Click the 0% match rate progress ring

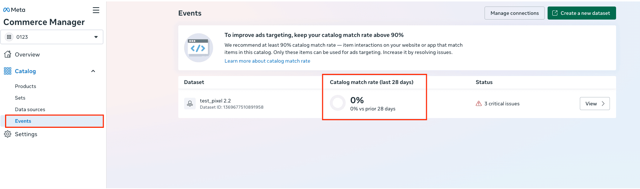point(338,103)
